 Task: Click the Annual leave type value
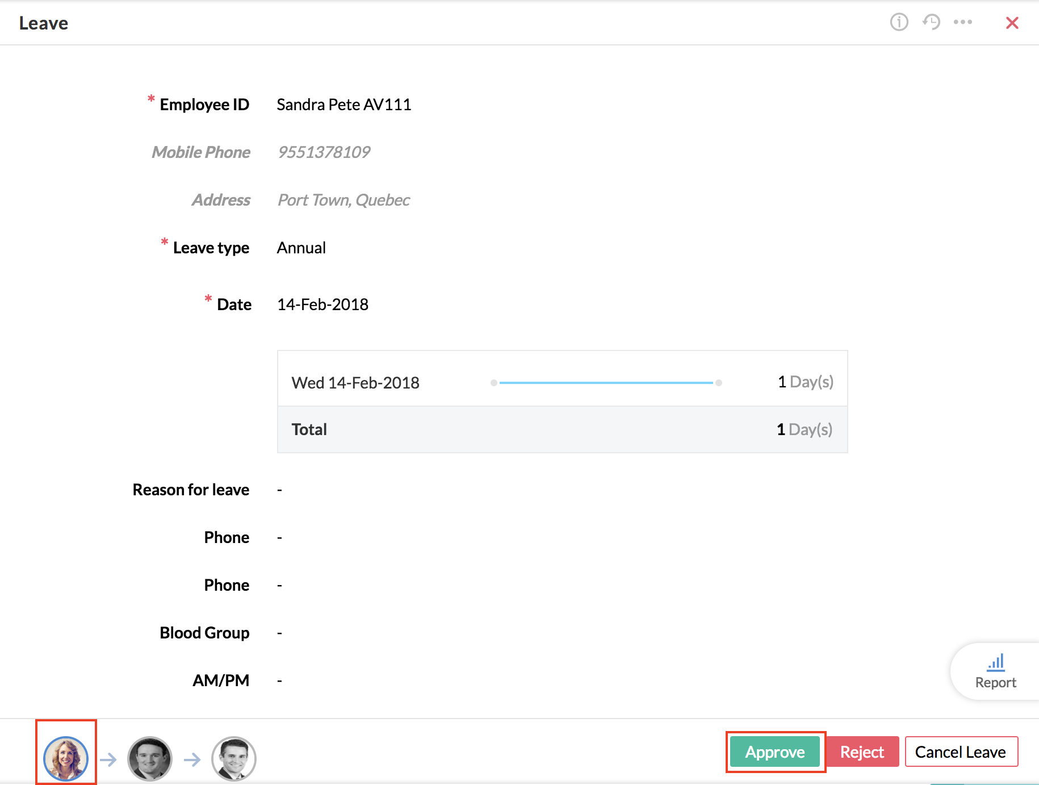(301, 248)
